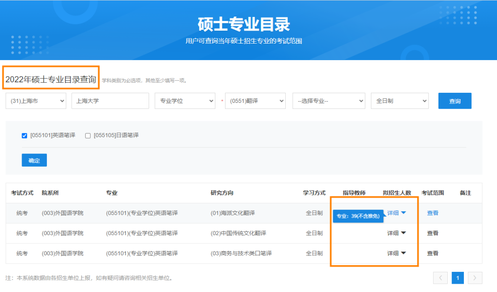Uncheck the [055101]英语笔译 checkbox

(x=25, y=135)
